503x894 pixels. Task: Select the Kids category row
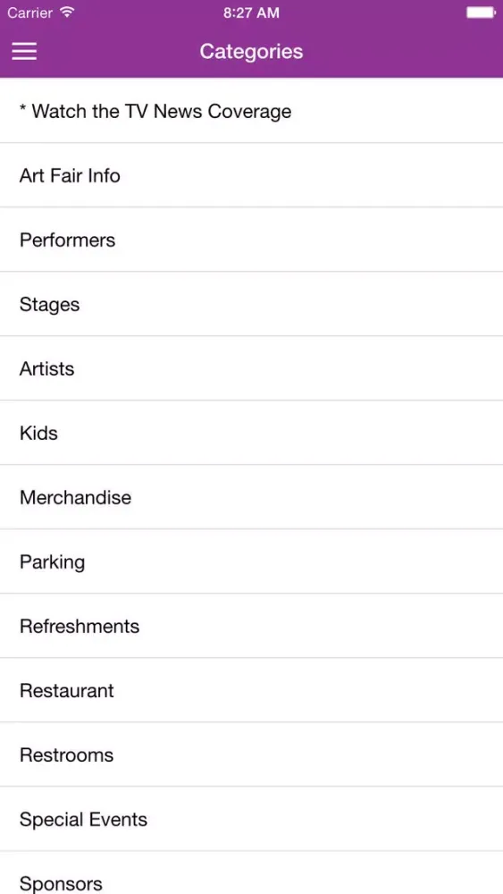[251, 433]
